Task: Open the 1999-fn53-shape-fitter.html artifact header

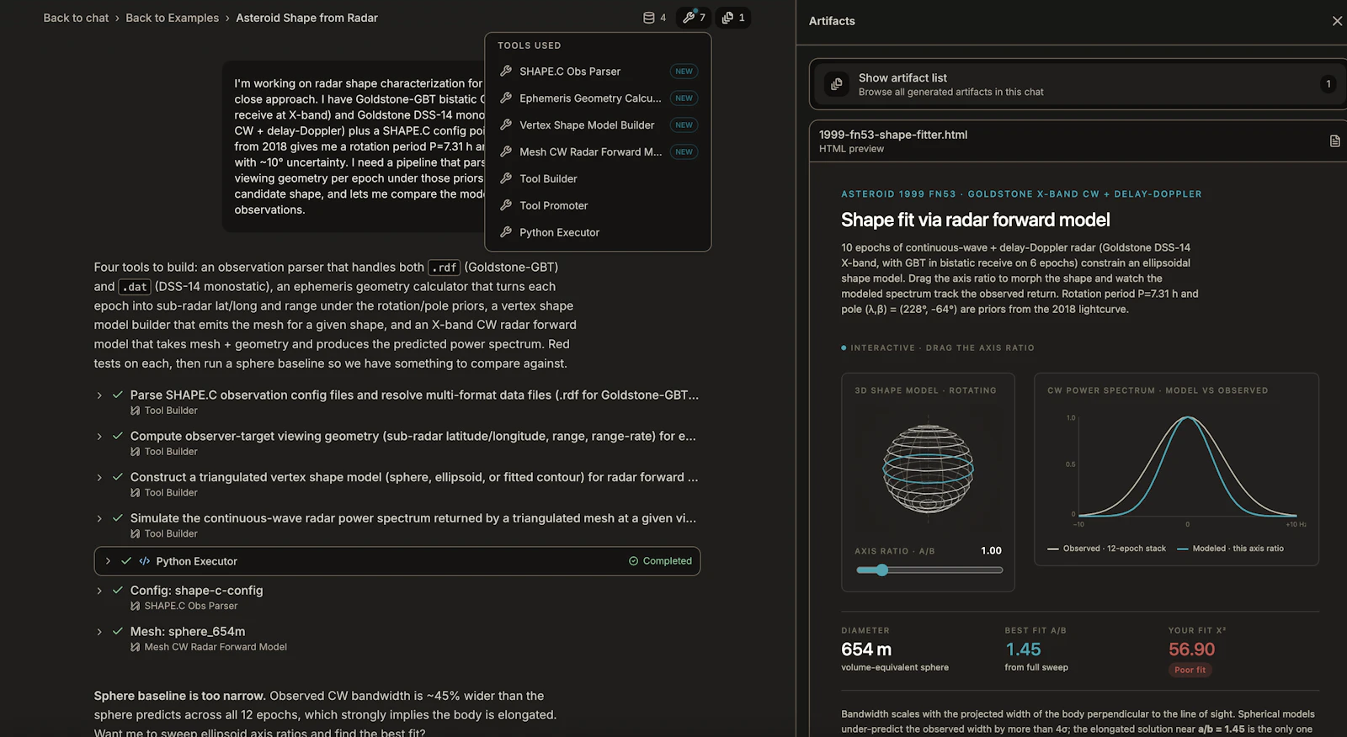Action: point(1078,141)
